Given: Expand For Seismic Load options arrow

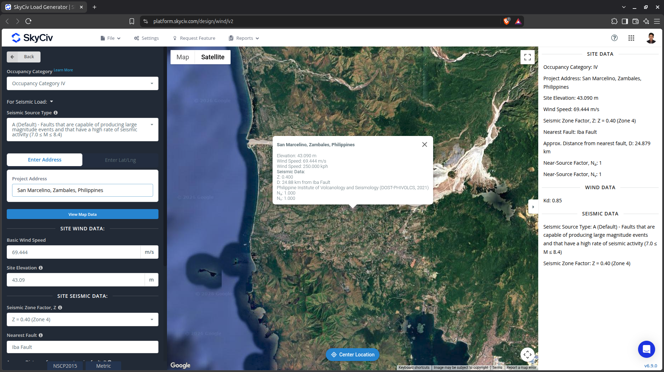Looking at the screenshot, I should tap(52, 102).
